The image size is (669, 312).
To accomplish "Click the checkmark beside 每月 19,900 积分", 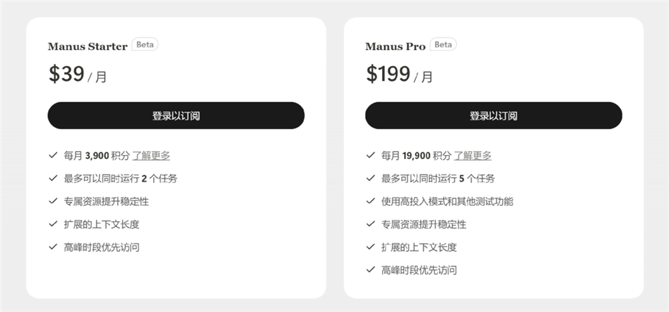I will click(371, 155).
